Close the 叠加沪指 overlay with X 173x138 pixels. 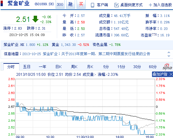(x=171, y=75)
